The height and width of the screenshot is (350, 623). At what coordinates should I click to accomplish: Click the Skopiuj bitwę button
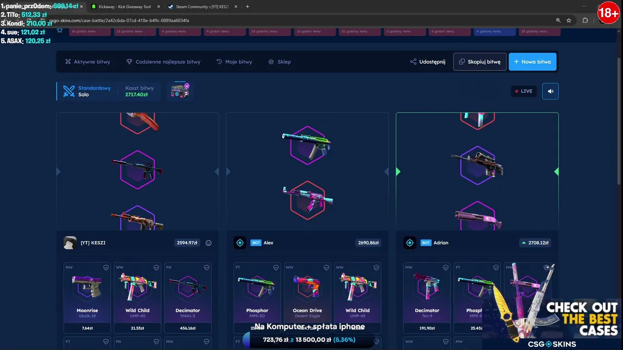(x=480, y=62)
